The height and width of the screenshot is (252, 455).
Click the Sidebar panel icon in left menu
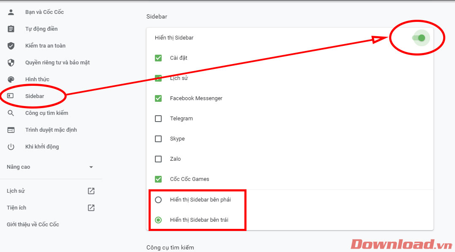(x=11, y=96)
